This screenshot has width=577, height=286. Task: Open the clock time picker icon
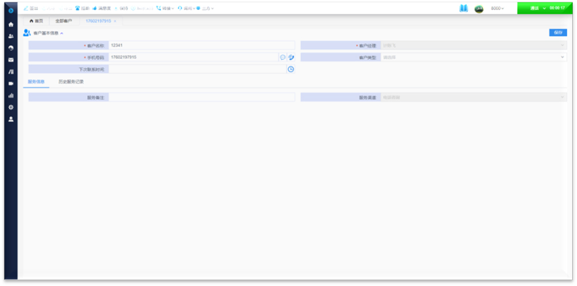click(x=291, y=69)
